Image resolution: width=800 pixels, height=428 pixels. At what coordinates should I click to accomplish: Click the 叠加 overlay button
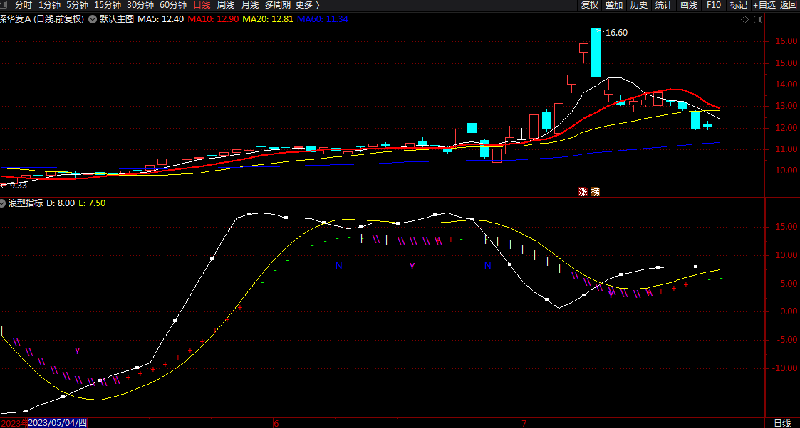pos(614,5)
